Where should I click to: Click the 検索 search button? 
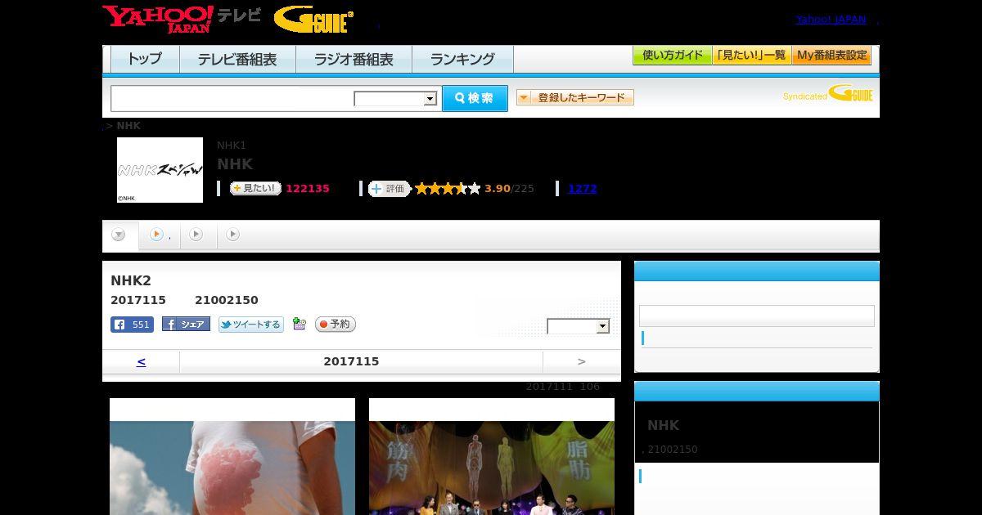475,98
